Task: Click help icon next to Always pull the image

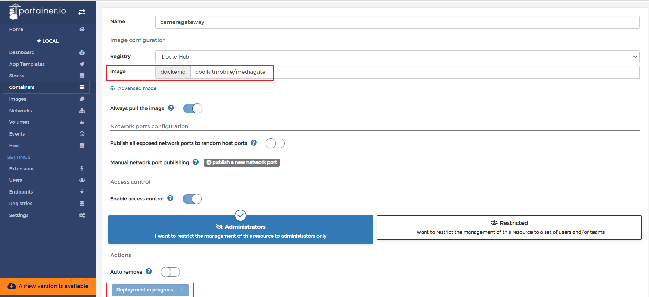Action: [x=171, y=108]
